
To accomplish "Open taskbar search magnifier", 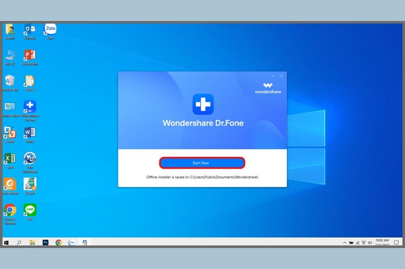I will [x=19, y=242].
